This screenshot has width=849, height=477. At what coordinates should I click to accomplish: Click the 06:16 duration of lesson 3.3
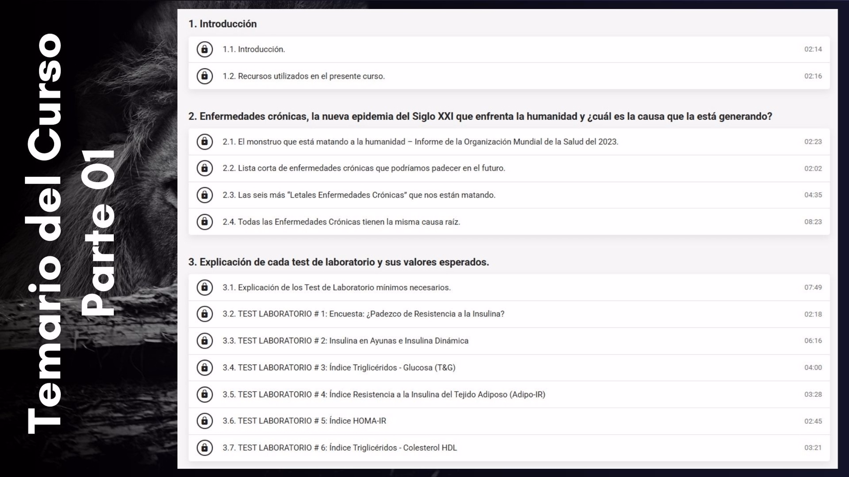coord(813,341)
